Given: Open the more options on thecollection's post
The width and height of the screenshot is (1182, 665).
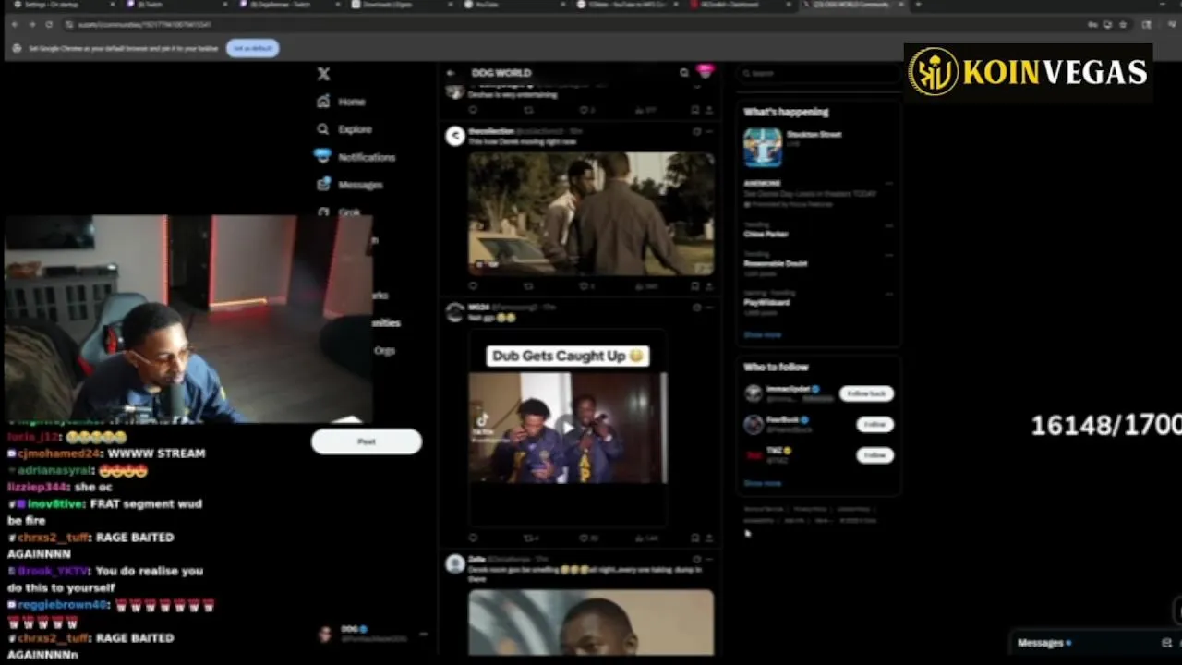Looking at the screenshot, I should 709,131.
